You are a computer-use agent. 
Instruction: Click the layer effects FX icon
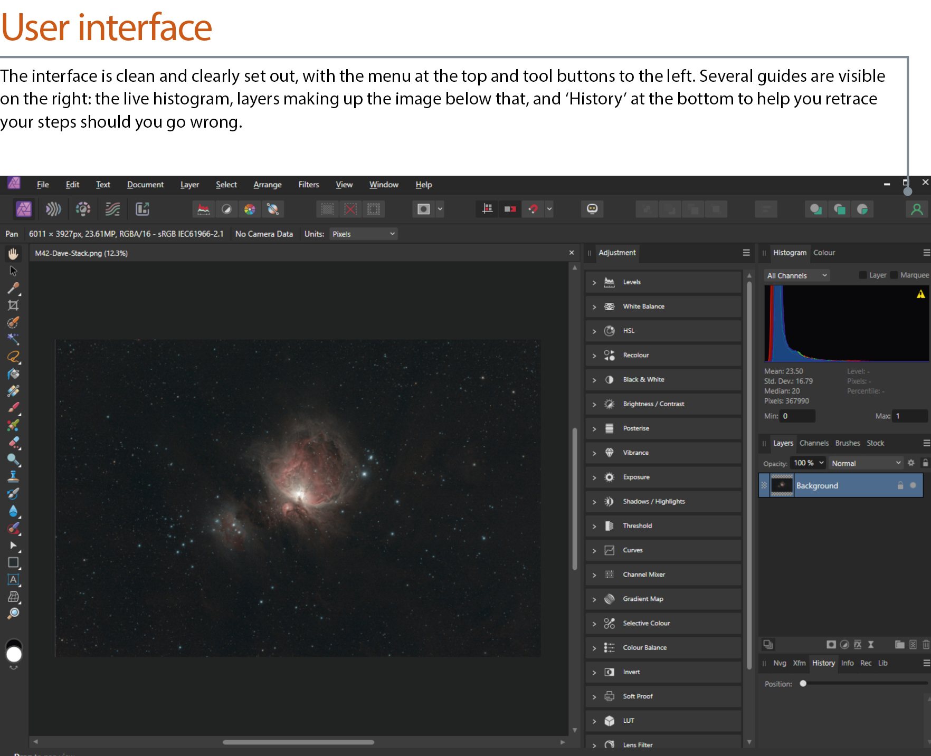click(858, 644)
